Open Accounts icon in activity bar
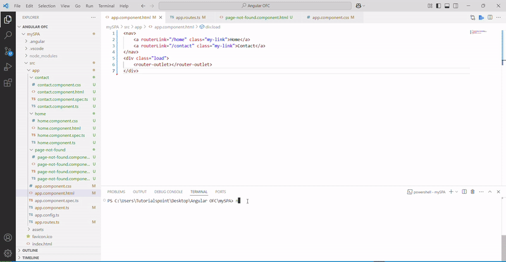This screenshot has width=506, height=262. pos(8,237)
